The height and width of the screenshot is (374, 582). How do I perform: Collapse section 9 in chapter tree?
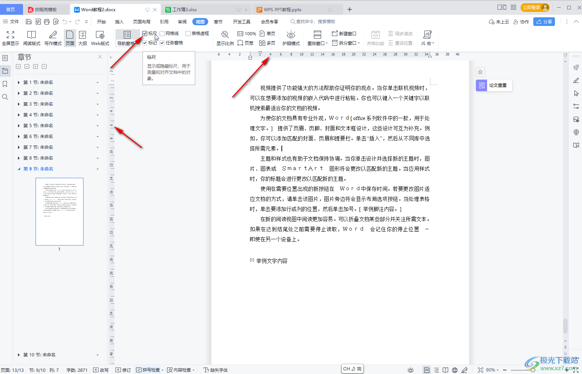(x=19, y=169)
